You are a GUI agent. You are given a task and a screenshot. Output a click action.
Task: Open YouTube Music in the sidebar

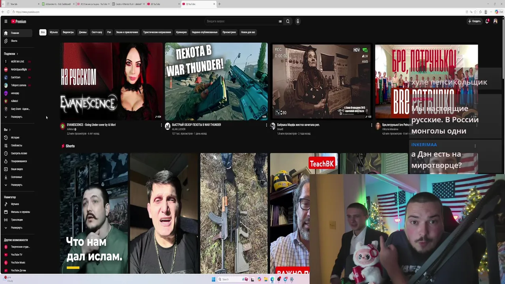coord(18,263)
